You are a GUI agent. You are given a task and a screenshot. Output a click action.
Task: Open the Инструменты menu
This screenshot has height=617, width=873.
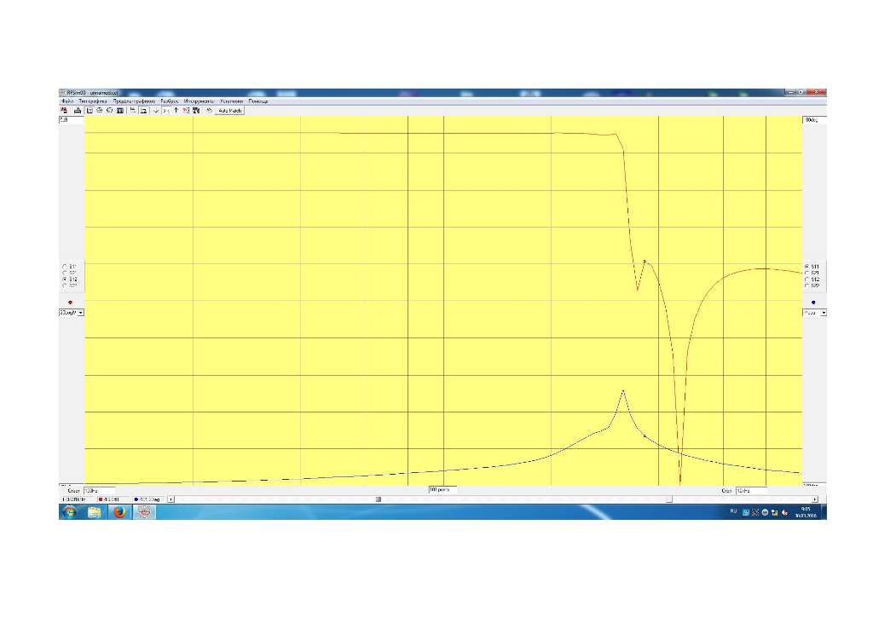[198, 101]
